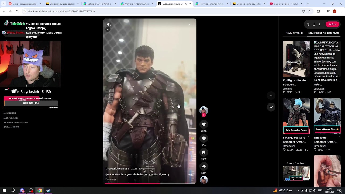This screenshot has height=194, width=345.
Task: Open the sound disc avatar below the share count
Action: click(204, 180)
